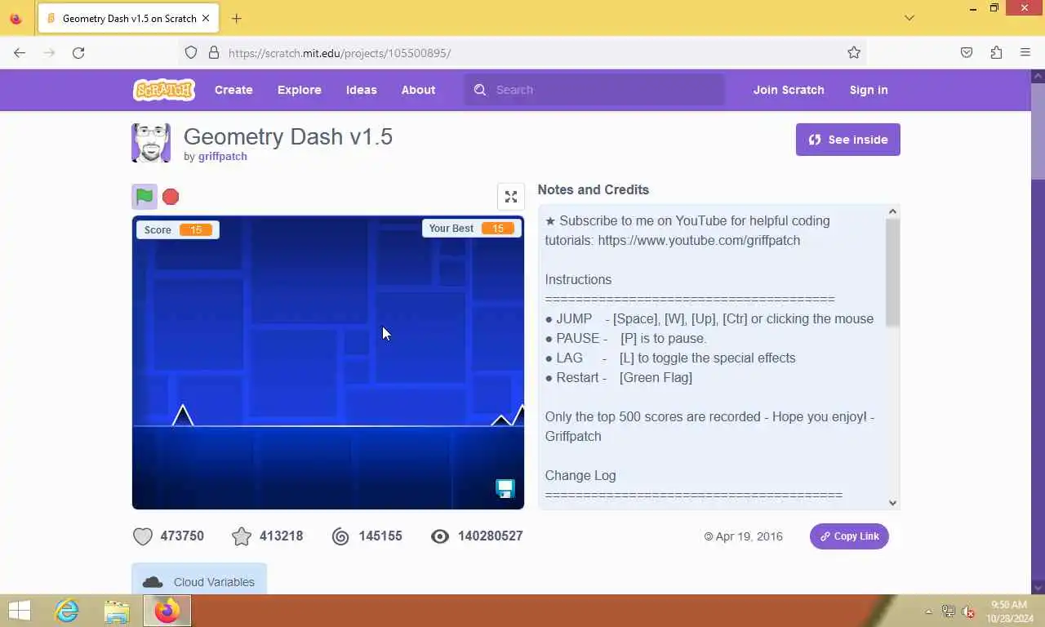Click the green flag to start the game
The width and height of the screenshot is (1045, 627).
pyautogui.click(x=145, y=197)
